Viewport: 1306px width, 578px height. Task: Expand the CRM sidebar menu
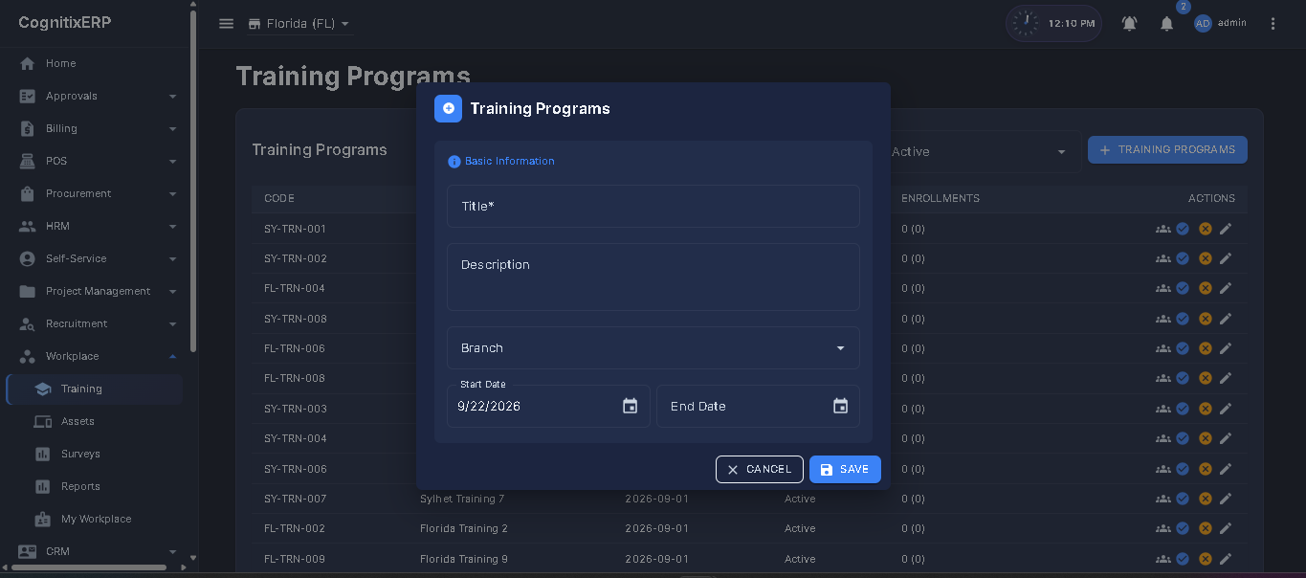tap(96, 551)
